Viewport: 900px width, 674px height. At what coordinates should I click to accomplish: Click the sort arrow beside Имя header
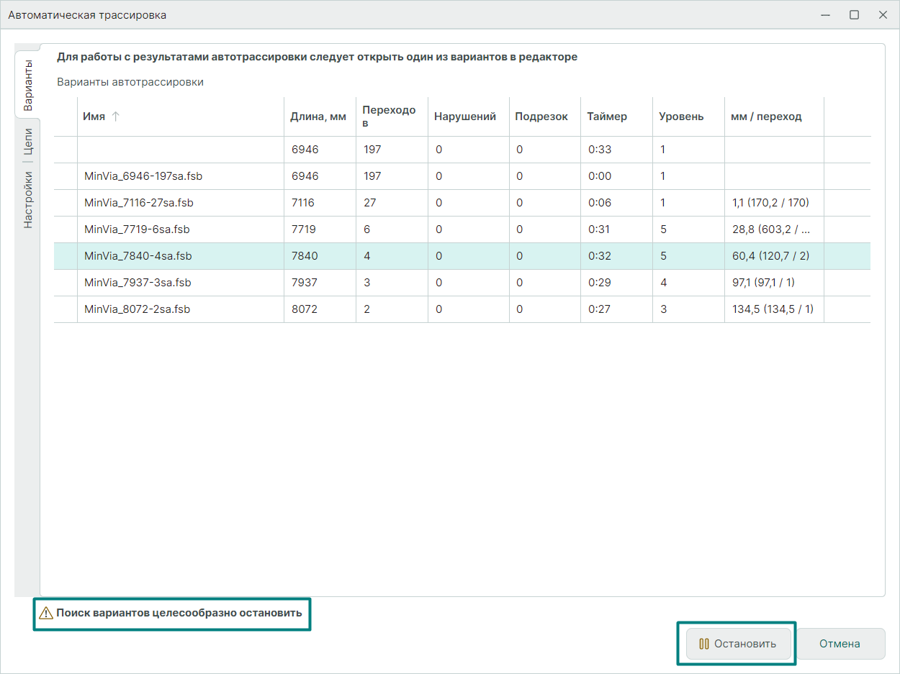click(115, 117)
